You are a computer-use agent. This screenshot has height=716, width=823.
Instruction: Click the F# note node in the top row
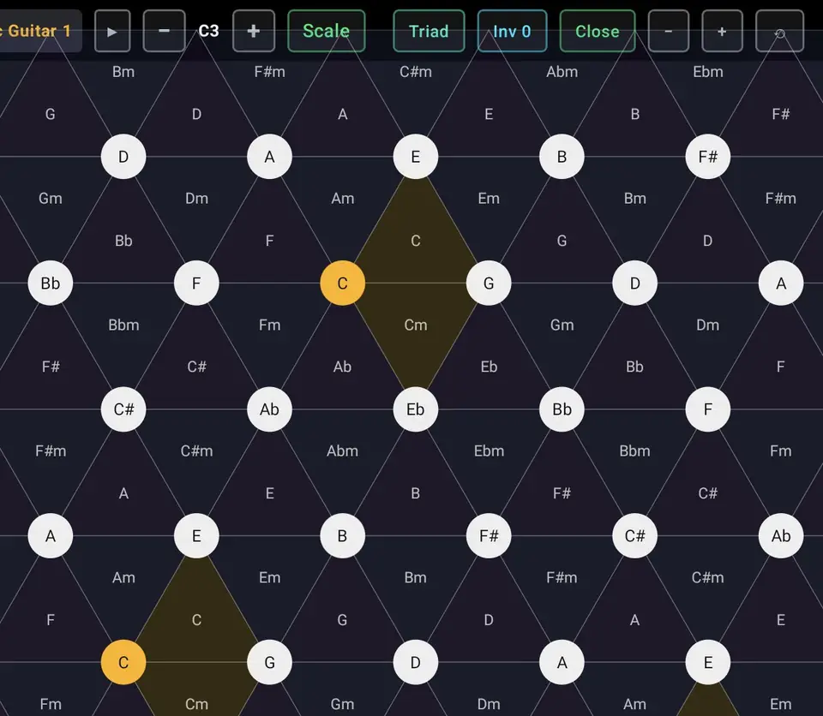click(x=707, y=157)
